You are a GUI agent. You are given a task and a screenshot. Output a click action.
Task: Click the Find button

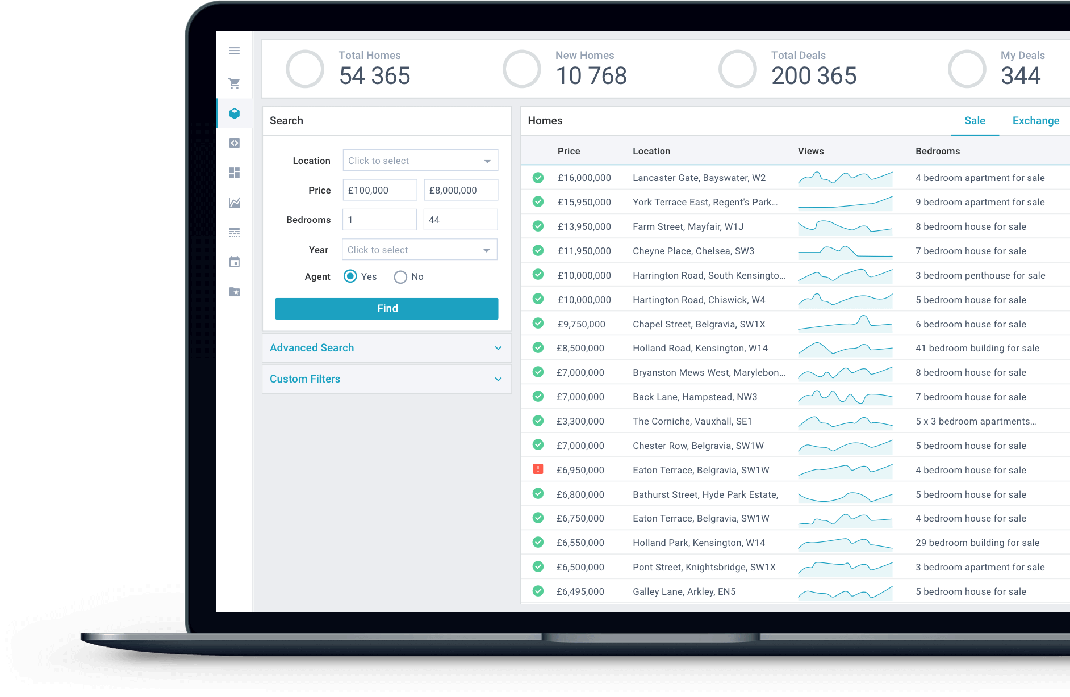coord(387,309)
